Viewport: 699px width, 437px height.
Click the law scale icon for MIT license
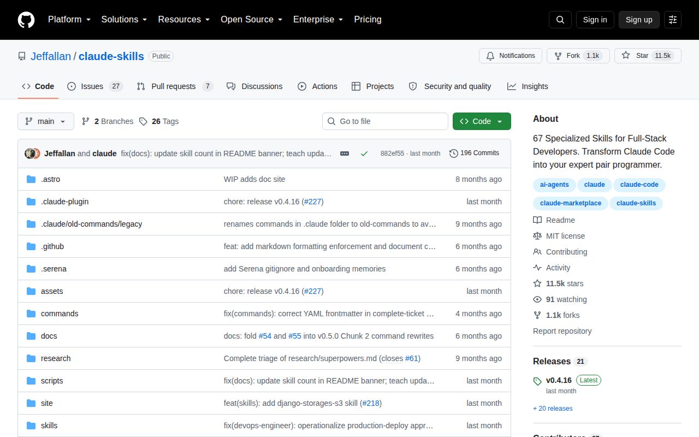(537, 236)
